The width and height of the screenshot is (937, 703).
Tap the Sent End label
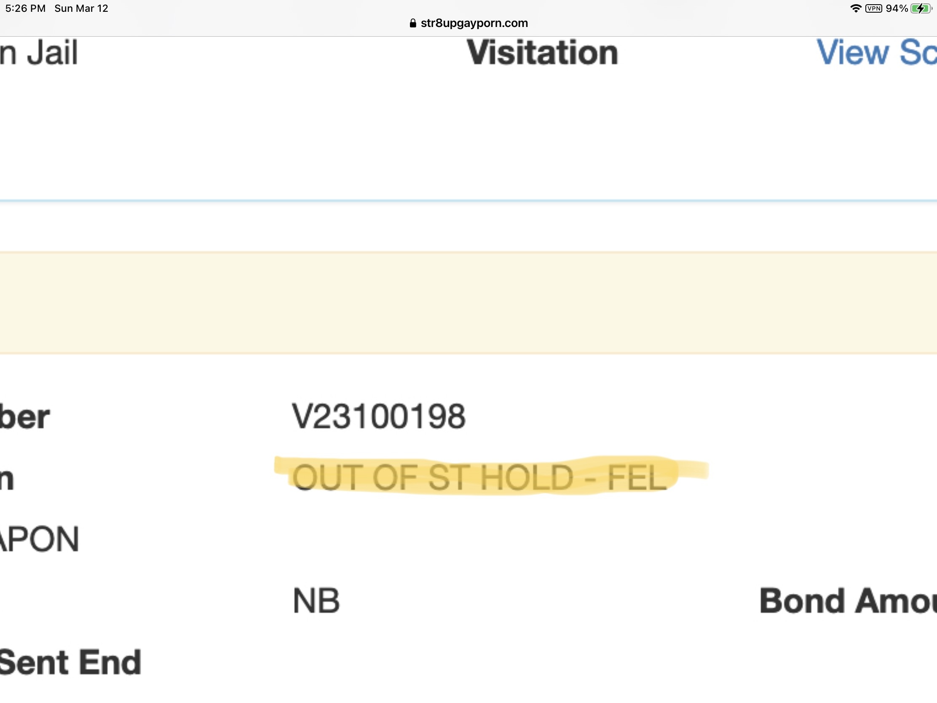(70, 662)
